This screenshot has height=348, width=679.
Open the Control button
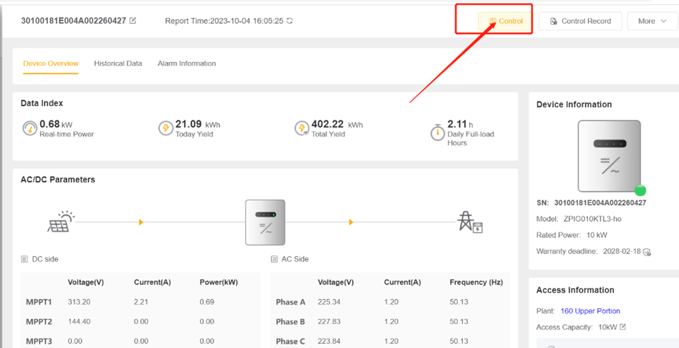505,21
